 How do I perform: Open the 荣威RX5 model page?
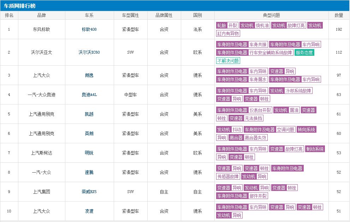coord(88,191)
